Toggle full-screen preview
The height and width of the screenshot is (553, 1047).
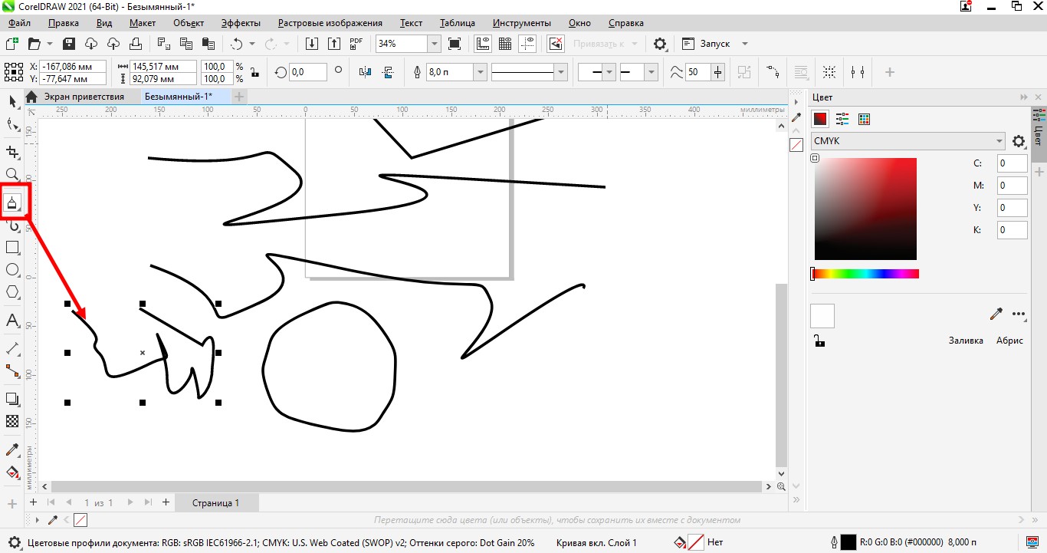tap(455, 44)
